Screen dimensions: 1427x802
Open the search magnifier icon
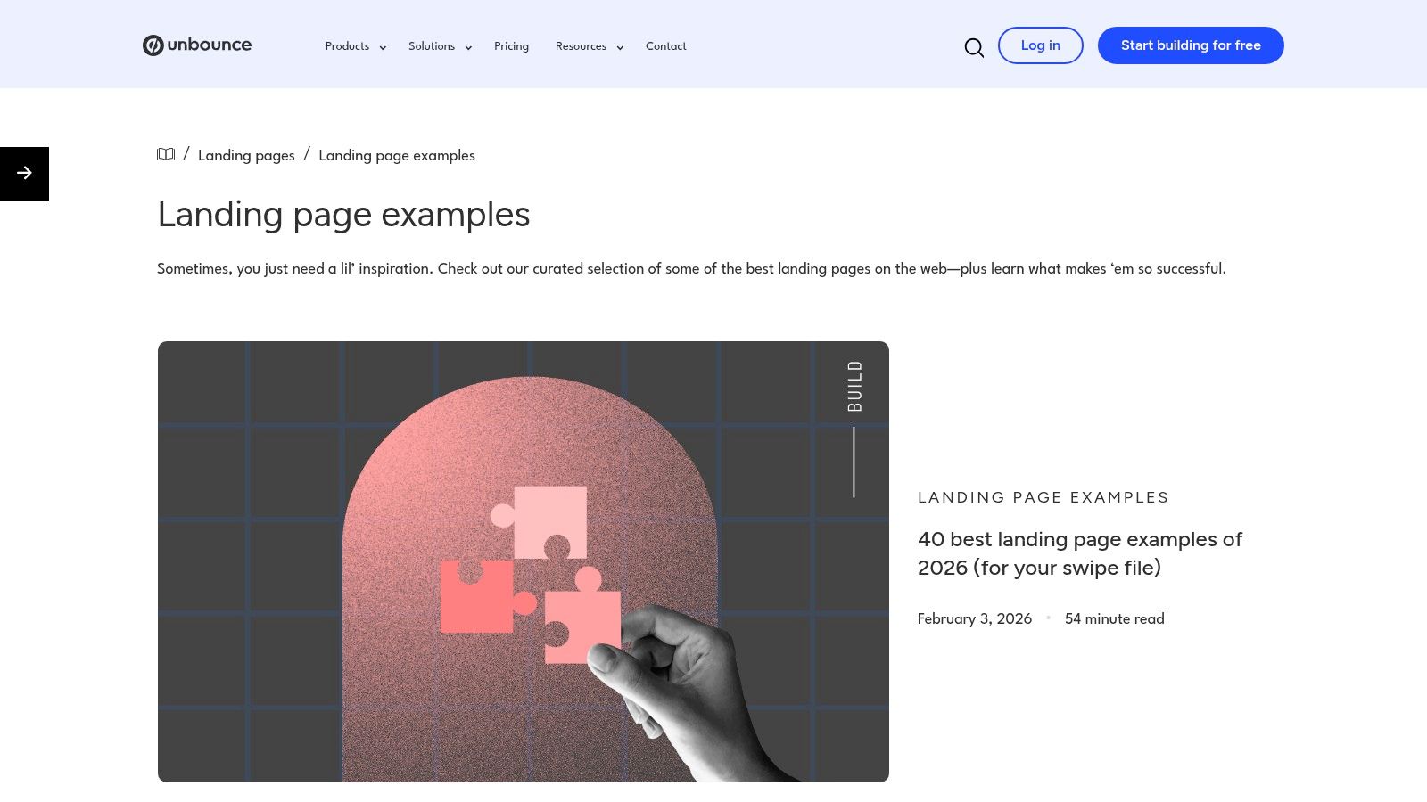point(974,47)
